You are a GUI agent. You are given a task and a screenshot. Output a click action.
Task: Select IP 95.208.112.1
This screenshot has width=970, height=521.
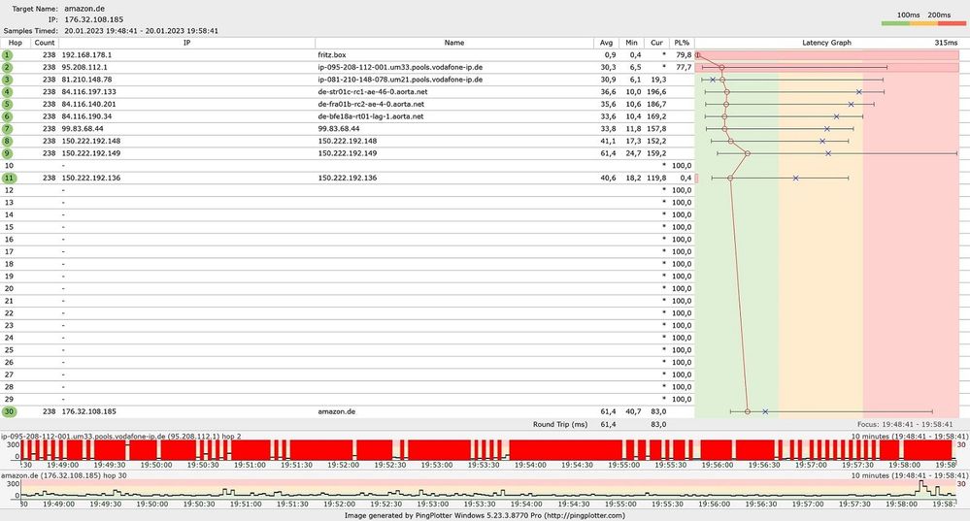tap(84, 67)
